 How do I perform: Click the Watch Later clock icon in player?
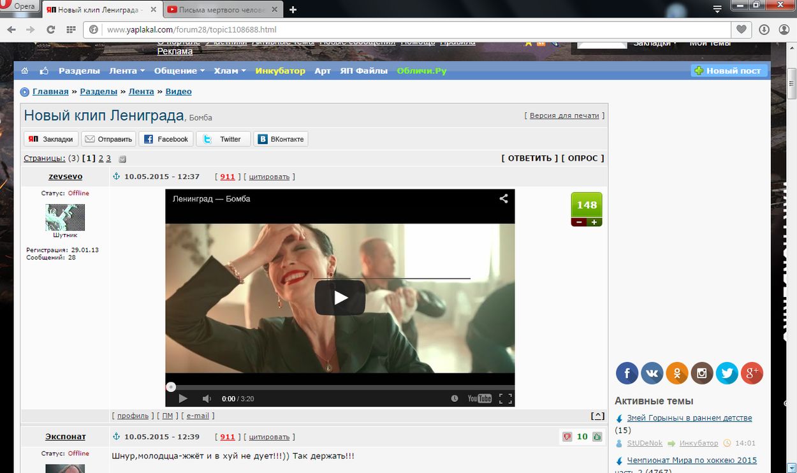tap(455, 398)
